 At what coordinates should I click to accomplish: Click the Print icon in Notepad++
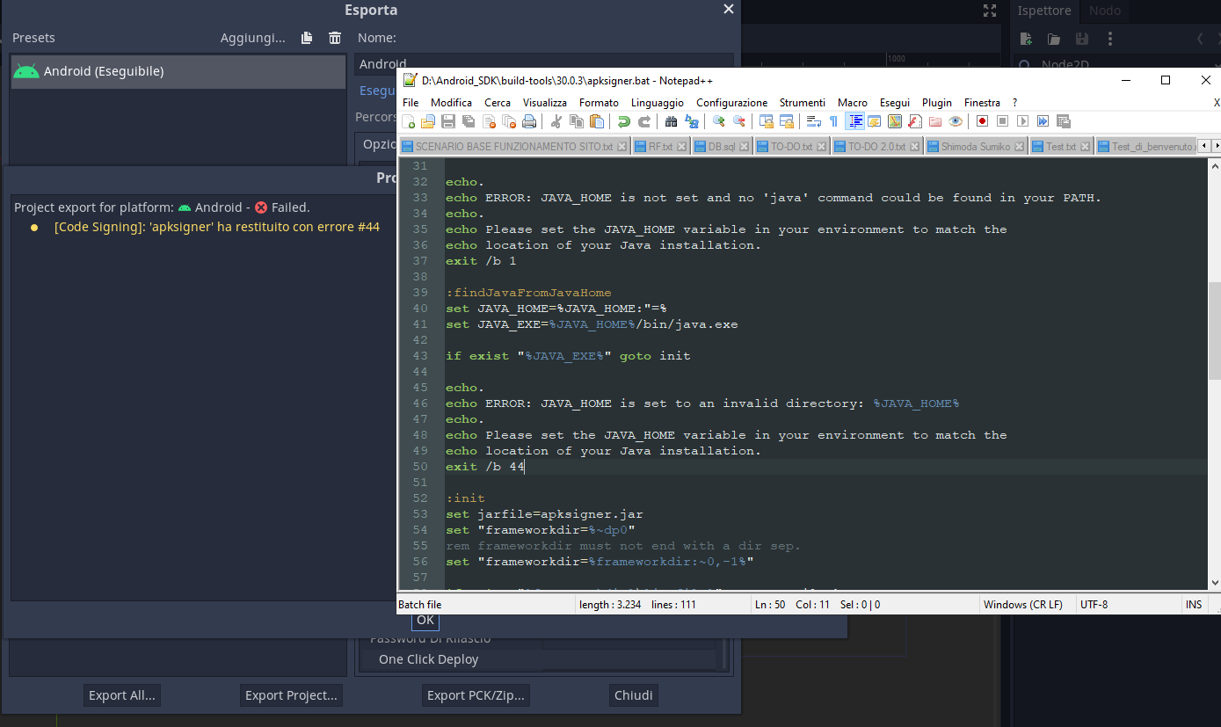[x=528, y=121]
